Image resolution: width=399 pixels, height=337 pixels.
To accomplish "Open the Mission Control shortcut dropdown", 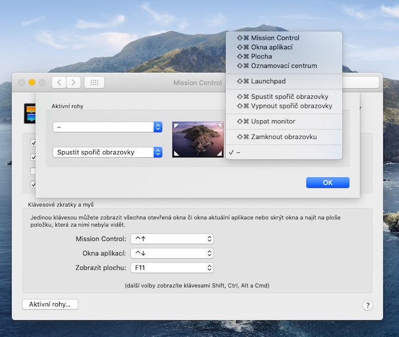I will pyautogui.click(x=172, y=239).
